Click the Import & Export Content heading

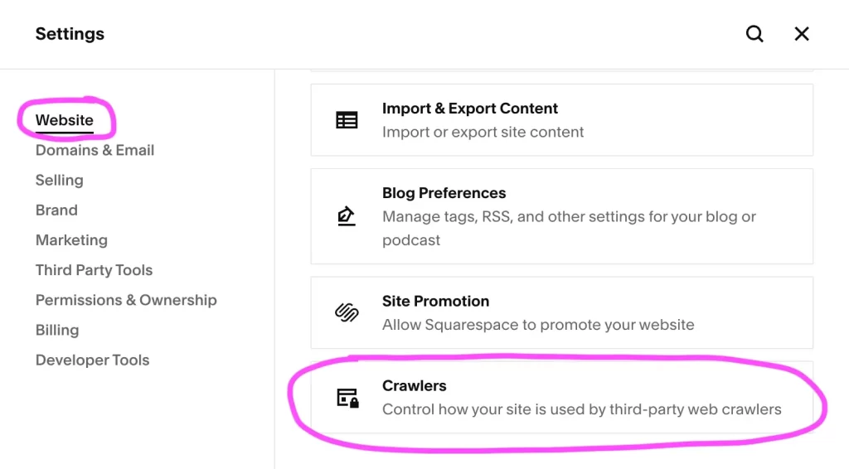pos(469,109)
